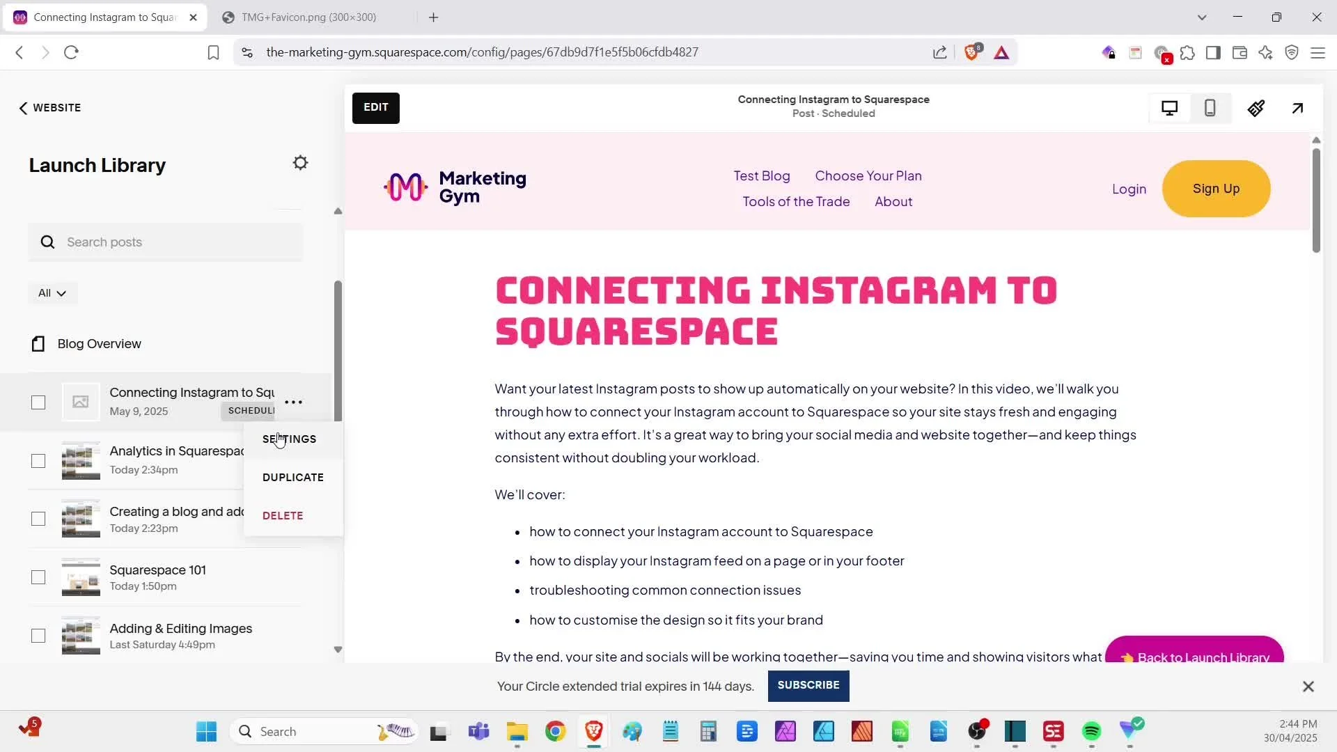Open Brave VPN icon
This screenshot has height=752, width=1337.
tap(1292, 52)
